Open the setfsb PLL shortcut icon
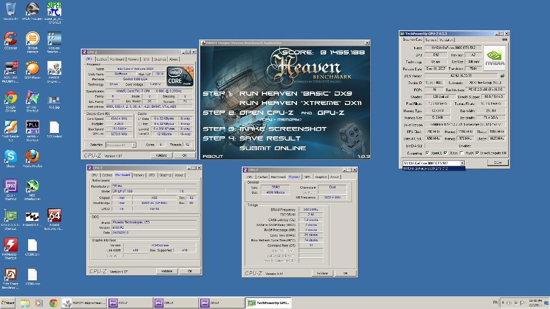 32,130
